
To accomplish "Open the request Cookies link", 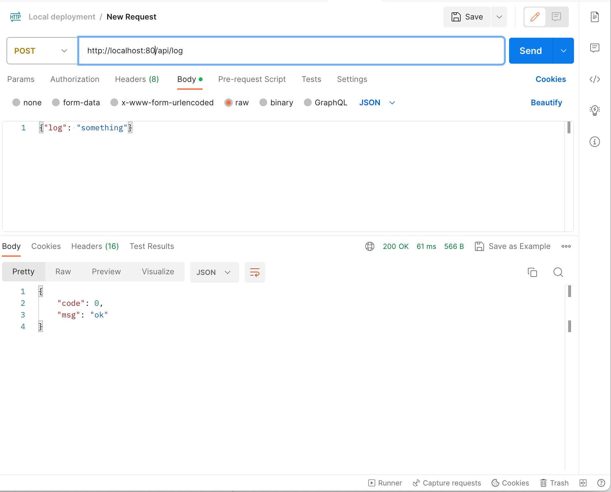I will 551,79.
